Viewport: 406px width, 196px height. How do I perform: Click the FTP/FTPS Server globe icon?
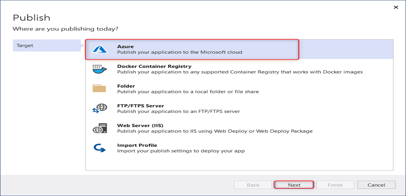tap(99, 108)
